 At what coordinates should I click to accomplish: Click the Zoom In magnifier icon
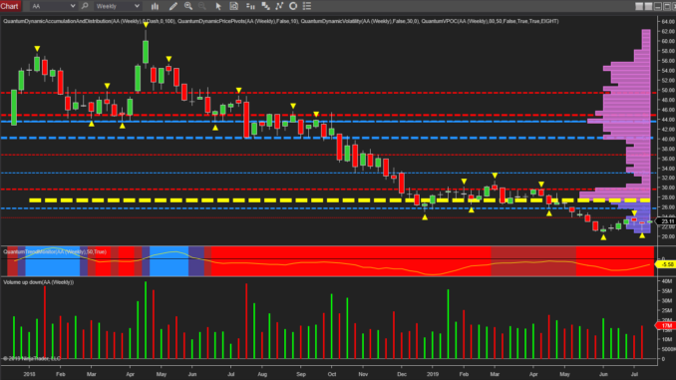pyautogui.click(x=188, y=6)
